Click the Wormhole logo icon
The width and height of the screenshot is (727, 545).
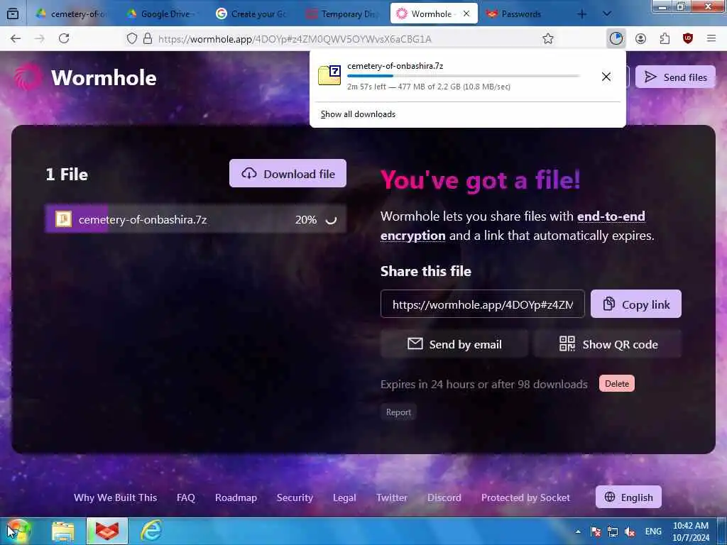tap(28, 77)
